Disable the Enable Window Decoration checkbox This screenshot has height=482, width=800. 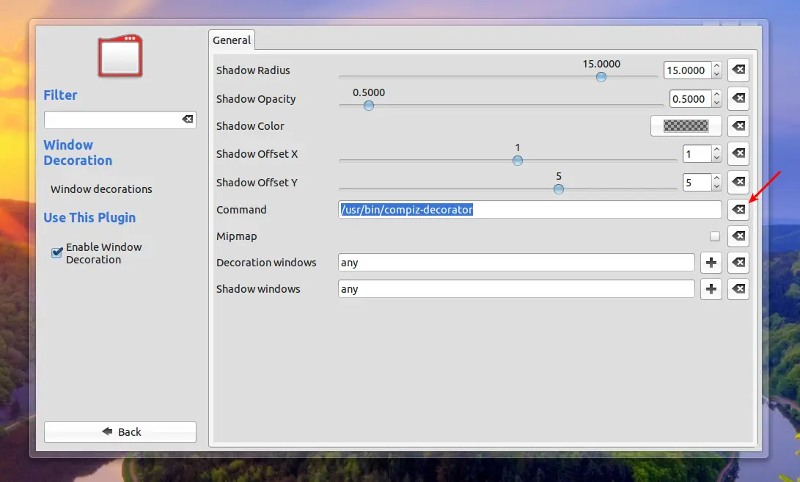click(56, 253)
